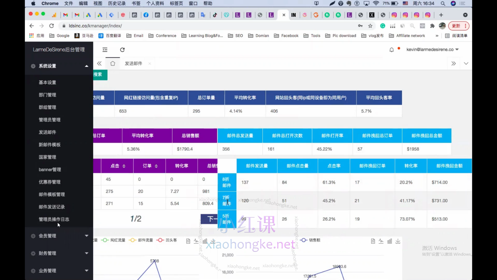Open the notification bell icon

391,49
